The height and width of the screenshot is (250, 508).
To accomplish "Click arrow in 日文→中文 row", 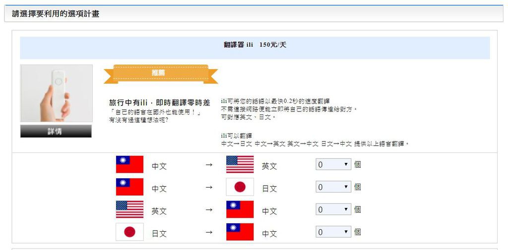I will tap(209, 232).
